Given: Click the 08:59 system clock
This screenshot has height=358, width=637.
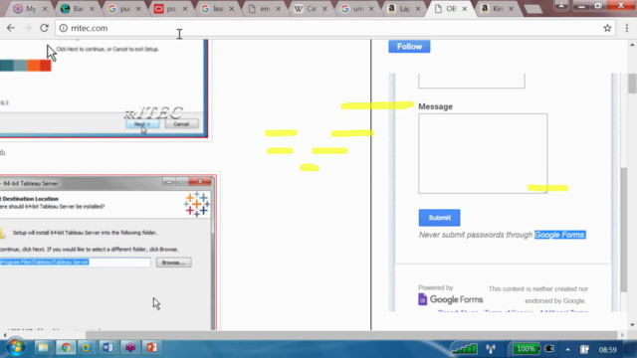Looking at the screenshot, I should 607,349.
